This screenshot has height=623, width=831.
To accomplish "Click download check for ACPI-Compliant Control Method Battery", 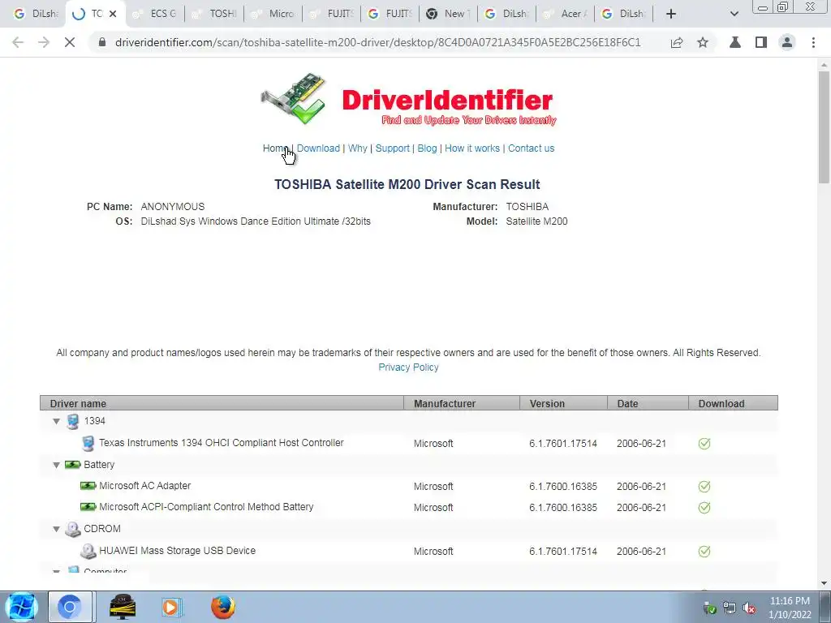I will click(x=704, y=508).
